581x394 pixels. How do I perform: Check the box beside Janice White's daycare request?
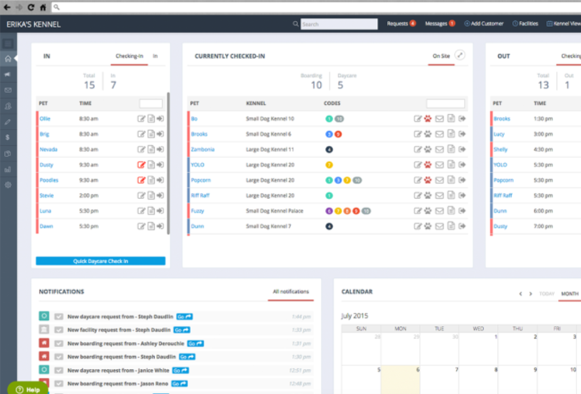tap(59, 370)
